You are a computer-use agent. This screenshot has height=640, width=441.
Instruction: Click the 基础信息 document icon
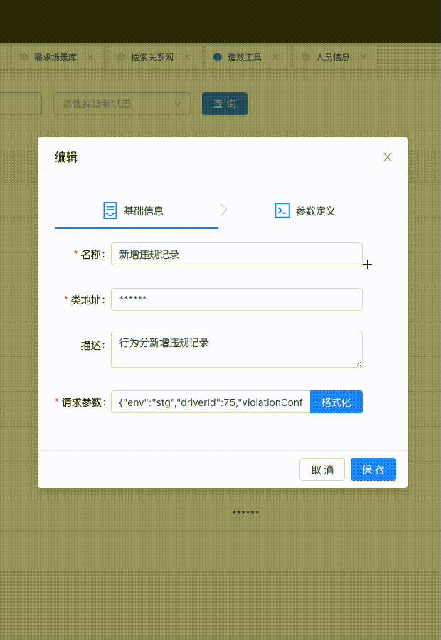(x=110, y=210)
